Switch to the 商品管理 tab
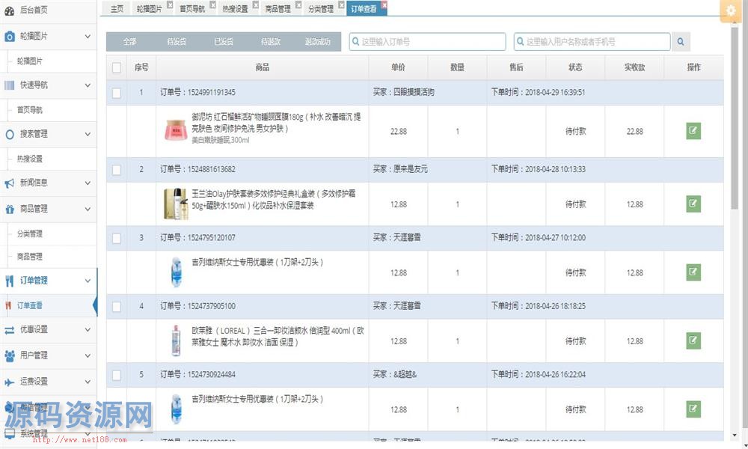This screenshot has height=449, width=748. point(278,8)
